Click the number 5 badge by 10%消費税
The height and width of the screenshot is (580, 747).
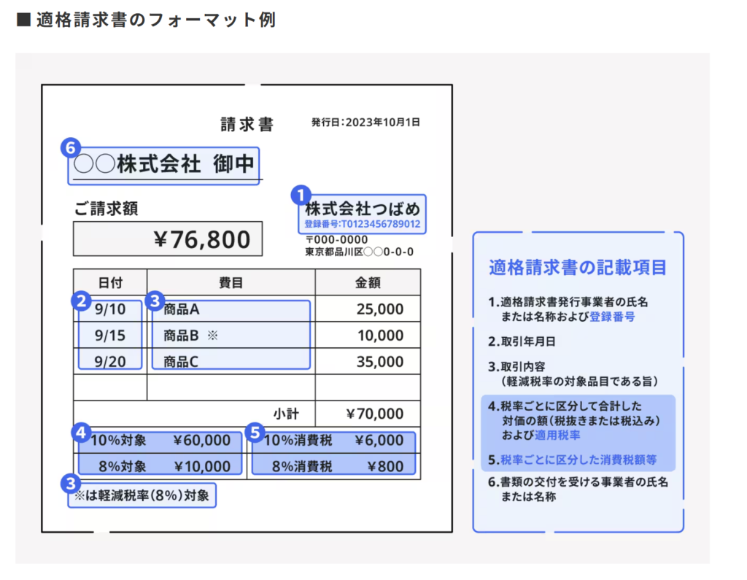pyautogui.click(x=255, y=433)
